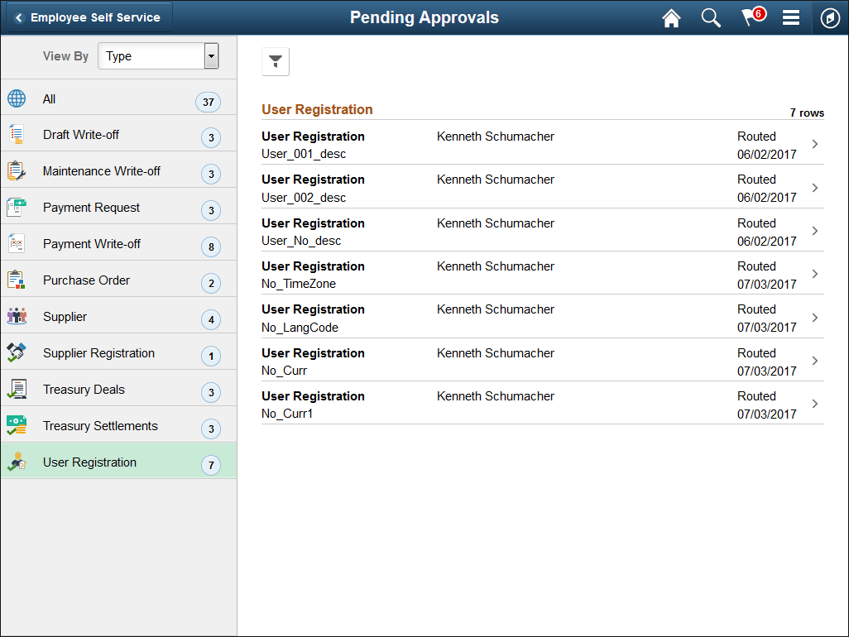Click the Supplier Registration icon
849x637 pixels.
(x=17, y=352)
